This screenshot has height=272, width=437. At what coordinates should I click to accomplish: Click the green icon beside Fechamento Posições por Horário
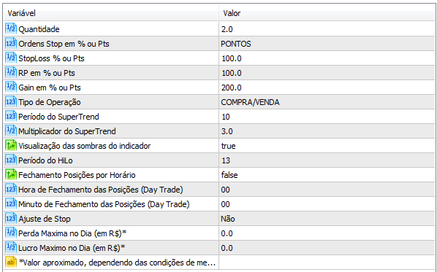(11, 175)
